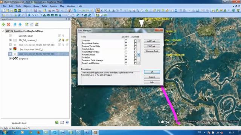This screenshot has height=135, width=241.
Task: Move layer down with blue down arrow
Action: [x=20, y=24]
